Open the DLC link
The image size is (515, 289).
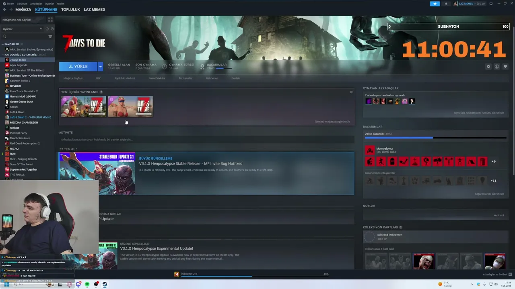tap(99, 78)
